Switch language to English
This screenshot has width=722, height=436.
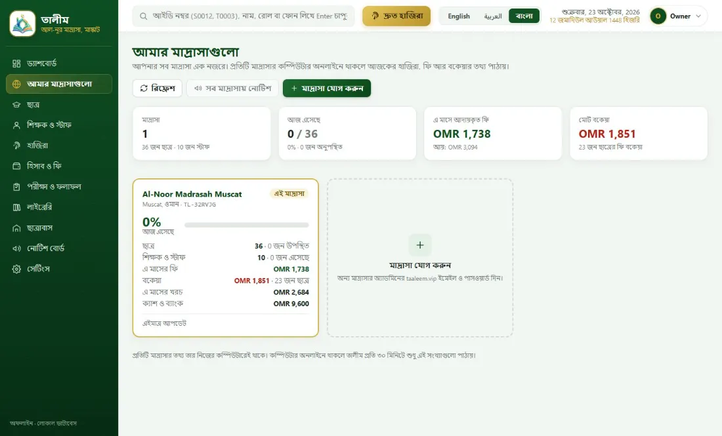pos(459,16)
